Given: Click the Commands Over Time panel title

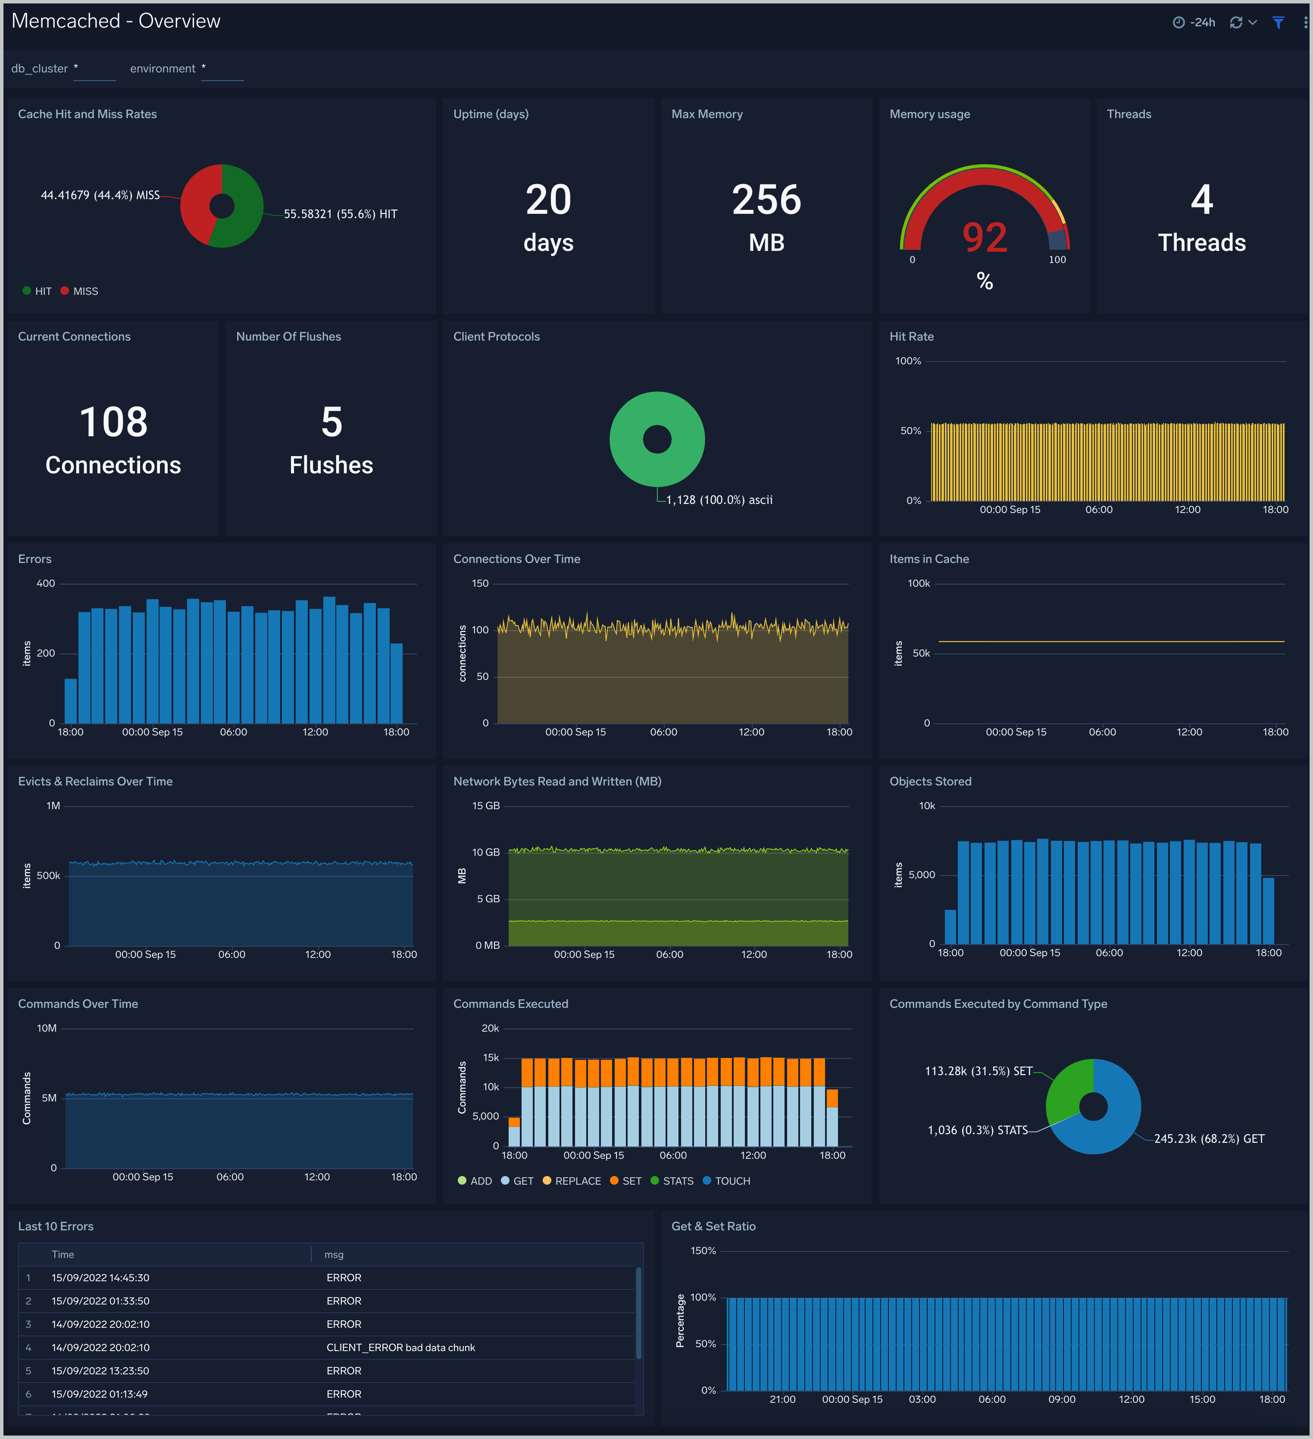Looking at the screenshot, I should [78, 1004].
